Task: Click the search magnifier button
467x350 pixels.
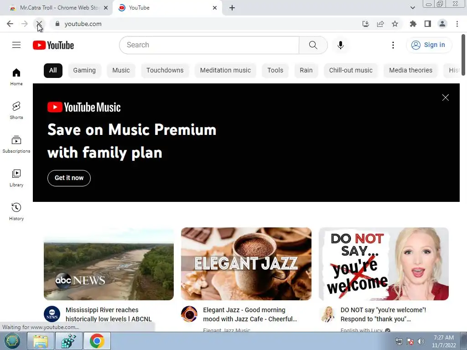Action: pos(313,45)
